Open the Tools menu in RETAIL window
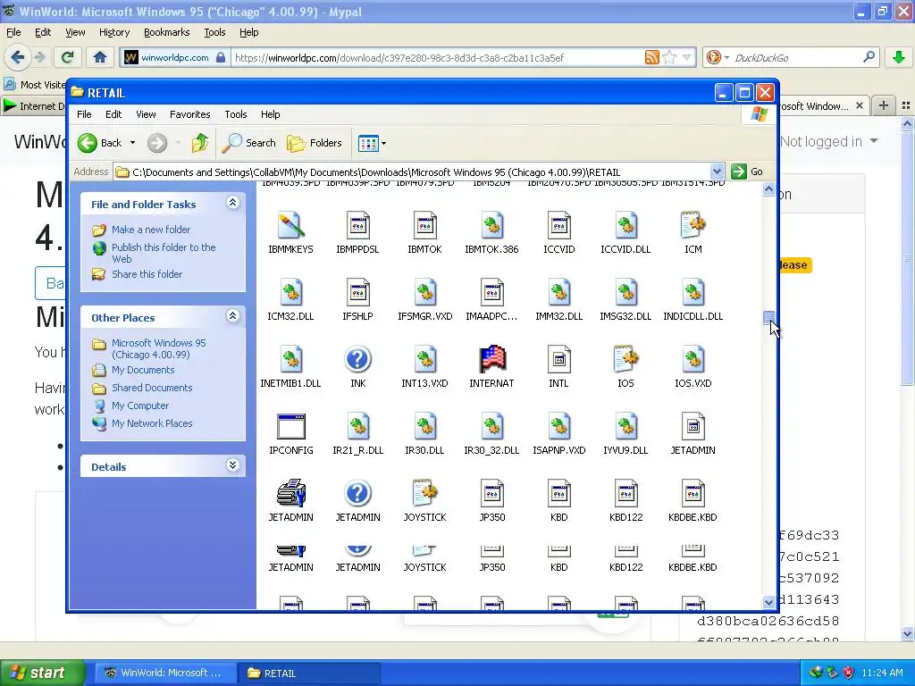The height and width of the screenshot is (686, 915). [x=236, y=114]
